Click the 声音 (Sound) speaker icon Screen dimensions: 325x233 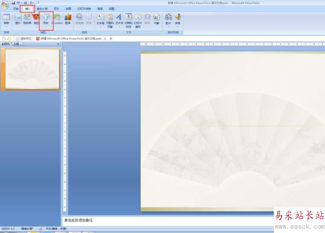pos(177,17)
